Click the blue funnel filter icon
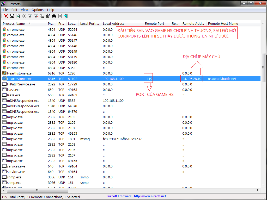Image resolution: width=267 pixels, height=200 pixels. (30, 16)
